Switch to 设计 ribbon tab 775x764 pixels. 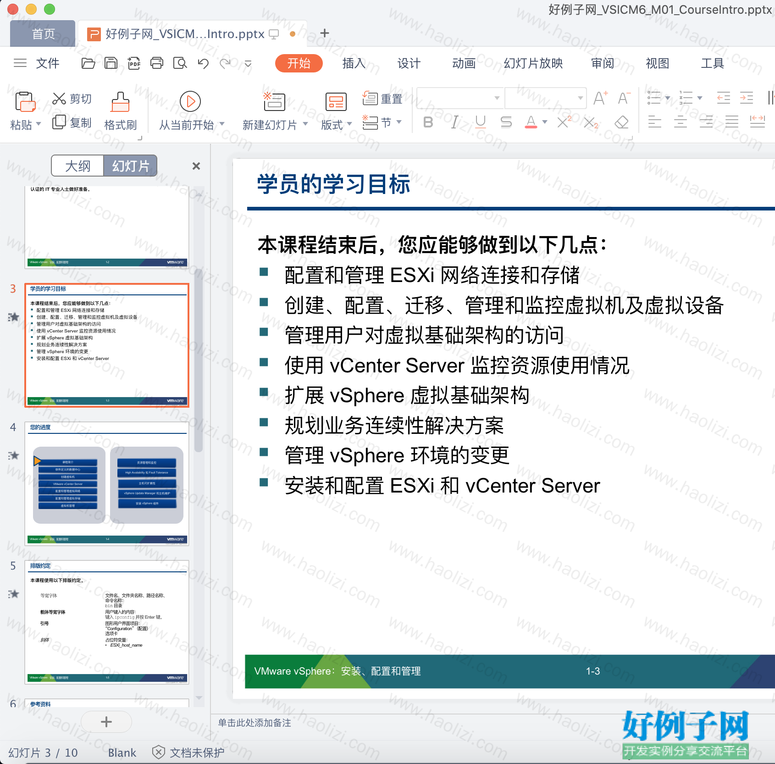point(409,63)
